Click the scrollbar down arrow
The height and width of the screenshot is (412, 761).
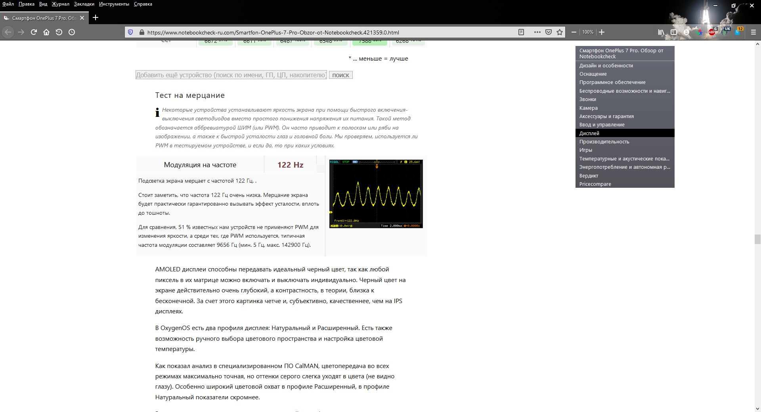(x=757, y=408)
